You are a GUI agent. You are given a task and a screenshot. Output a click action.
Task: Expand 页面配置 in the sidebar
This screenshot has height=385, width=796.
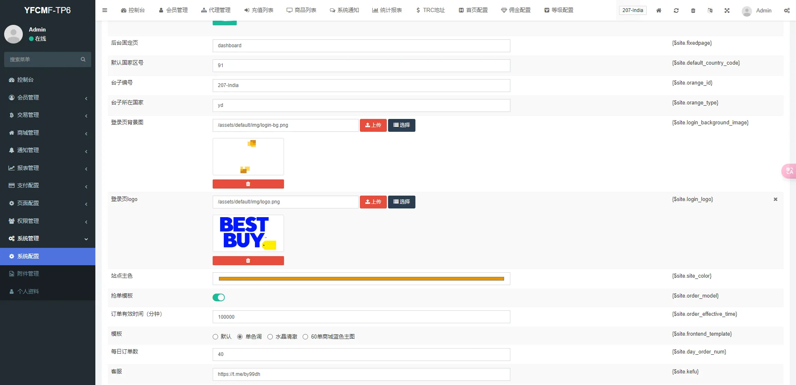click(48, 203)
